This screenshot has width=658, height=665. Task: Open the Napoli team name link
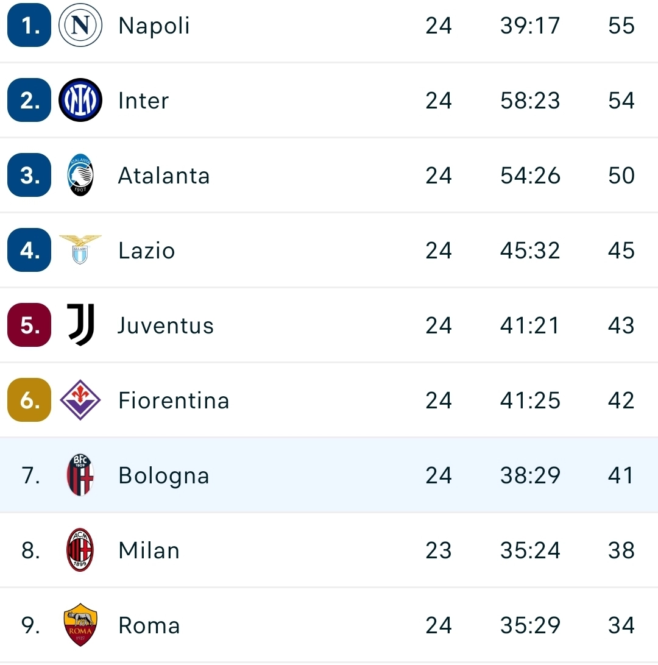tap(154, 26)
